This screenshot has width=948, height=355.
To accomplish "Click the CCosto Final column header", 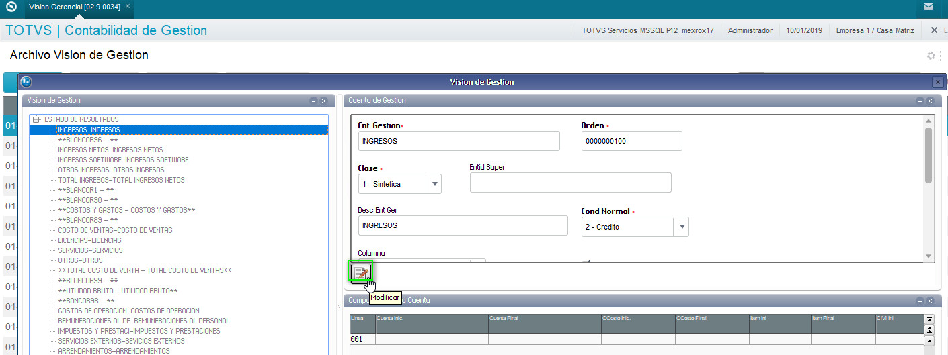I will pos(712,323).
